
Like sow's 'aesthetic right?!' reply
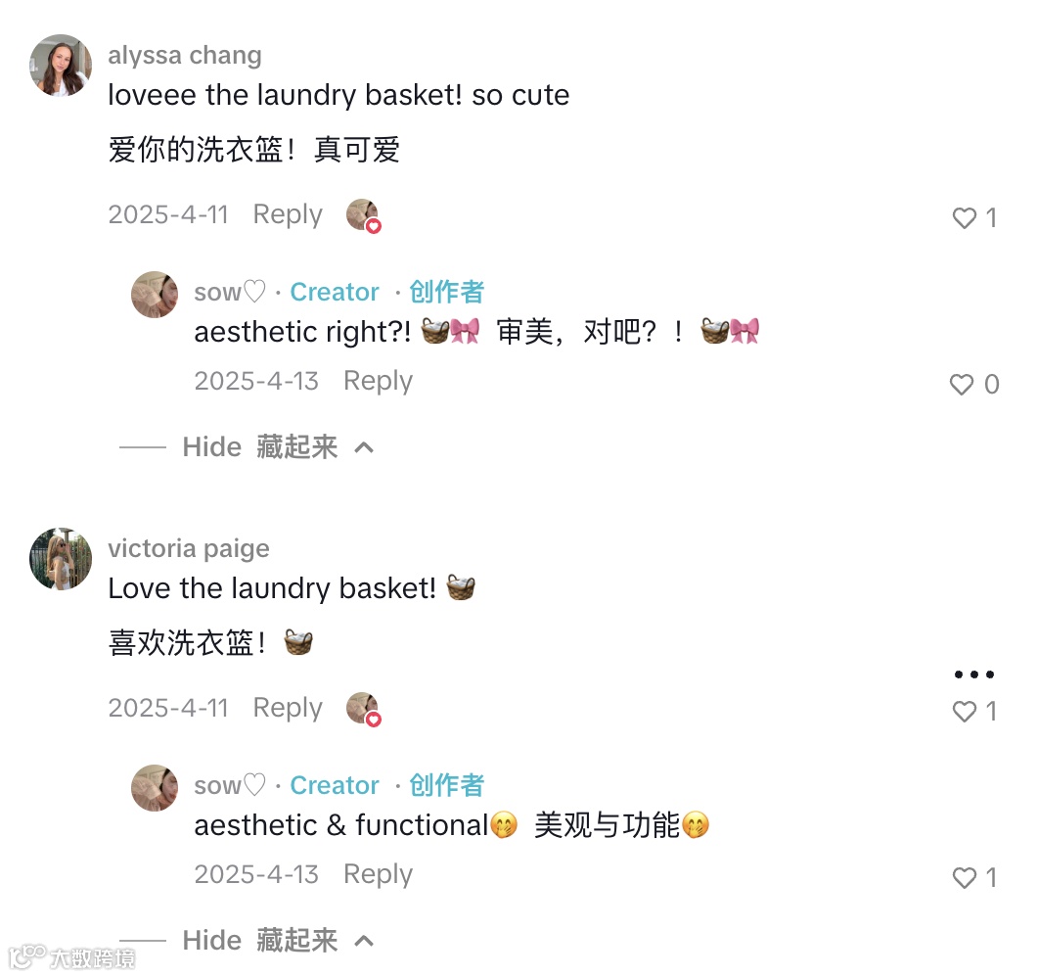coord(962,384)
